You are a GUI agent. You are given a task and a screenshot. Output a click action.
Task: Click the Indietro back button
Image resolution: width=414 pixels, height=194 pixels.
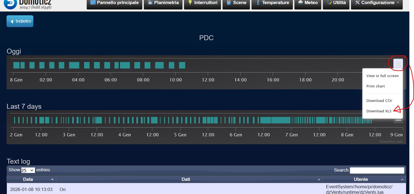[x=20, y=21]
